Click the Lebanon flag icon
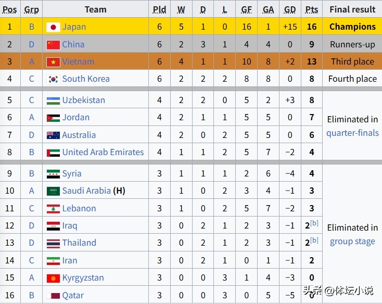The width and height of the screenshot is (382, 304). [53, 209]
